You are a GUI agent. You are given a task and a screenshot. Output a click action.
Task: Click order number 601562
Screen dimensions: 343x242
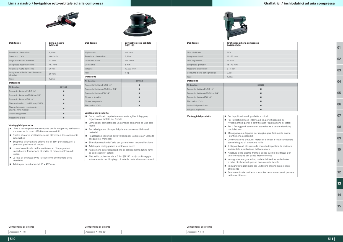[x=261, y=85]
